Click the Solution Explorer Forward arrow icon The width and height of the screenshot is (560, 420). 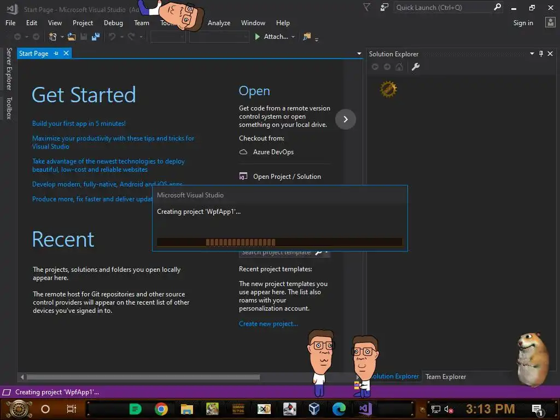tap(387, 67)
